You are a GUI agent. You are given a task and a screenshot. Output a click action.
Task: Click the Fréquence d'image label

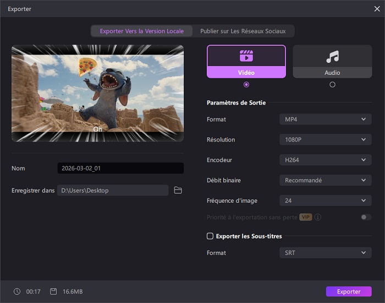point(232,201)
